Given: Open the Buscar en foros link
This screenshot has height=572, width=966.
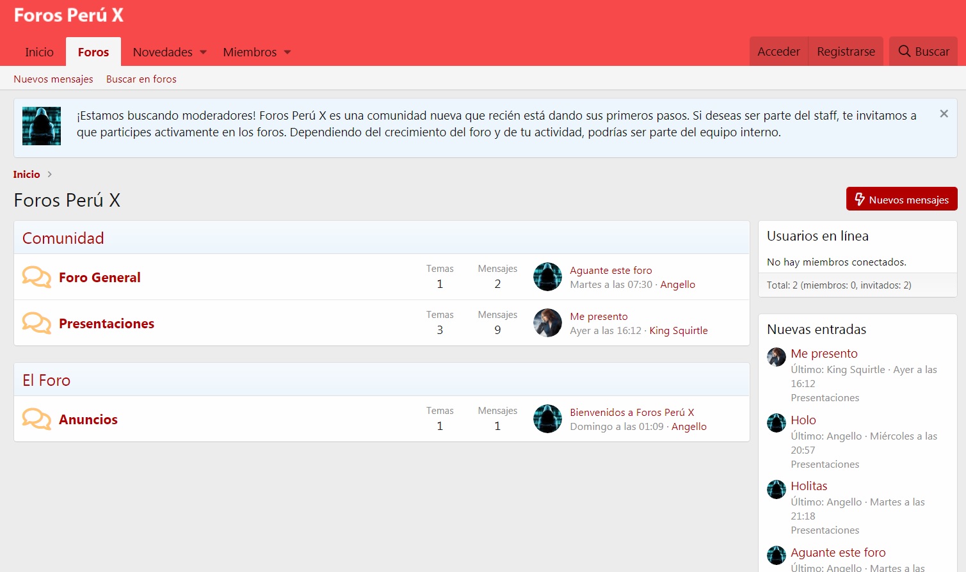Looking at the screenshot, I should (141, 79).
